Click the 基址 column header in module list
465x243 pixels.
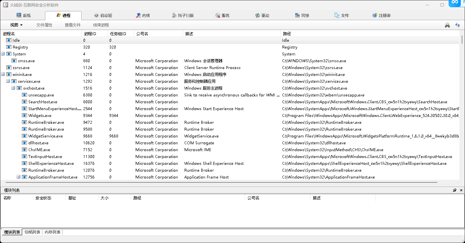point(82,198)
